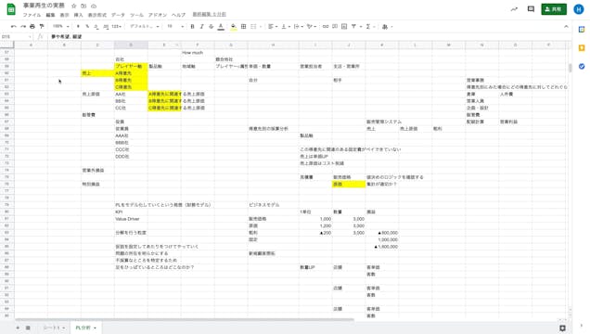This screenshot has height=334, width=590.
Task: Open the more number formats dropdown
Action: click(x=117, y=26)
